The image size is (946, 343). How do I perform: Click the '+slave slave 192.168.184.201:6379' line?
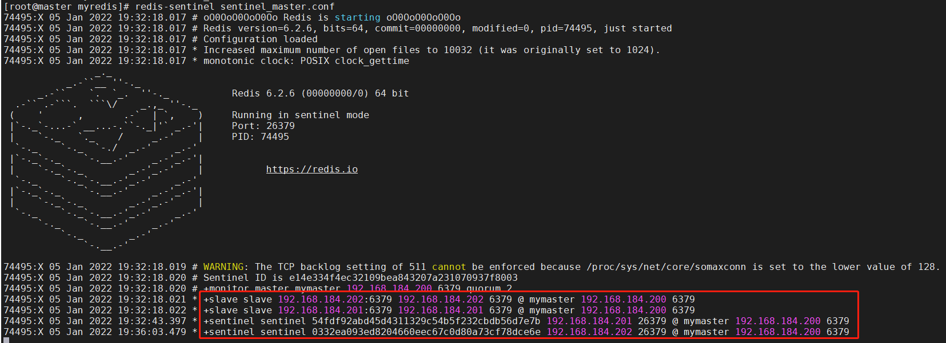pos(349,310)
